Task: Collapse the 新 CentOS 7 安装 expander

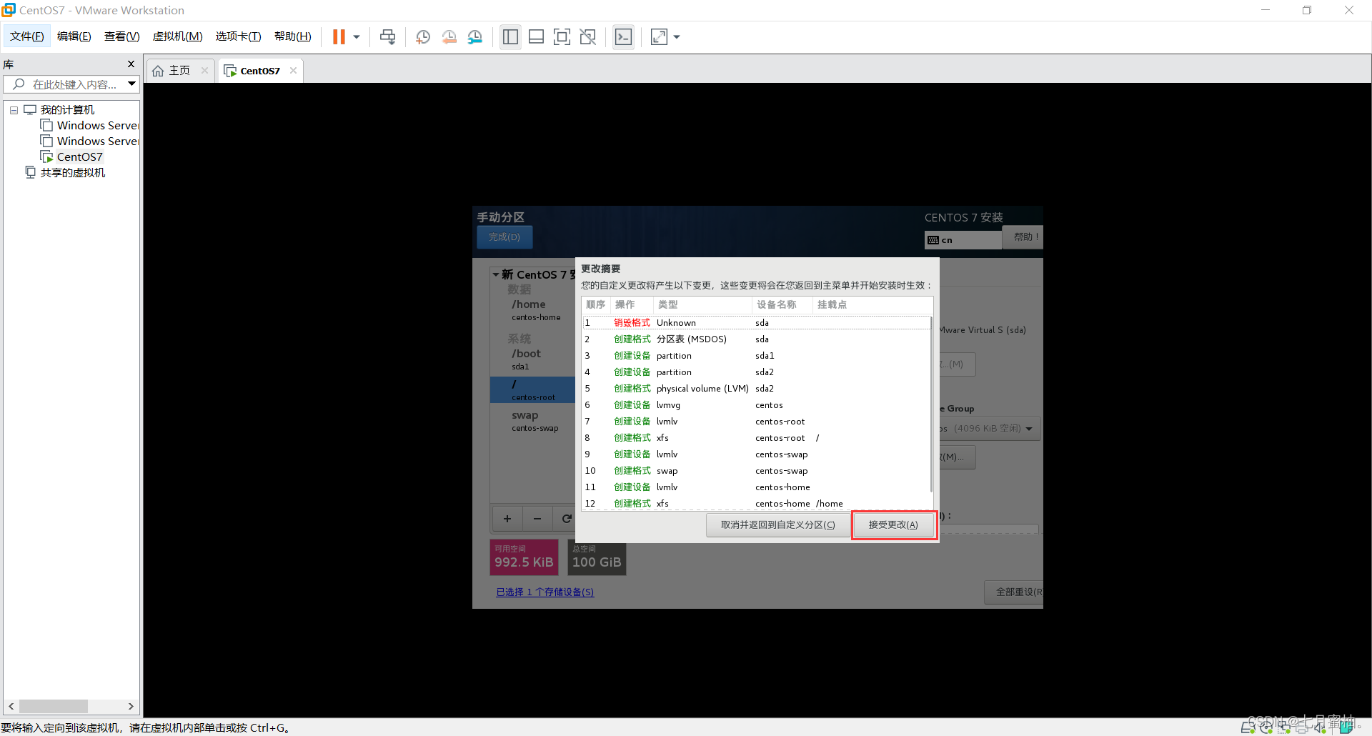Action: point(495,274)
